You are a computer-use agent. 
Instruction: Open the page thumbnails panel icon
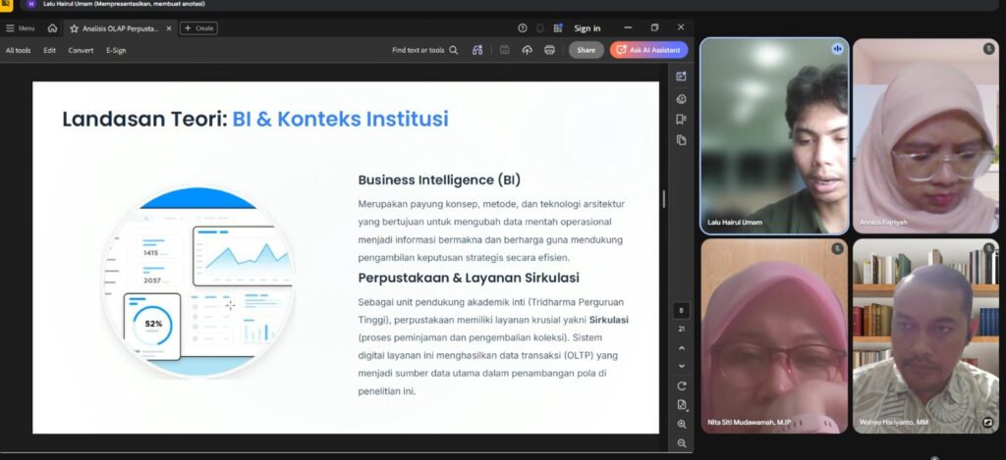pyautogui.click(x=681, y=140)
